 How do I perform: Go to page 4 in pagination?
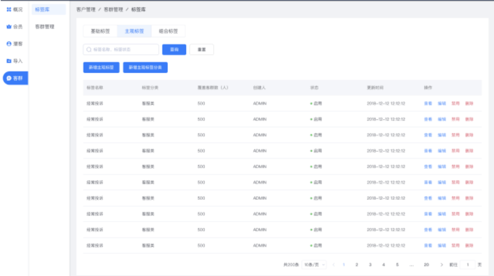384,265
